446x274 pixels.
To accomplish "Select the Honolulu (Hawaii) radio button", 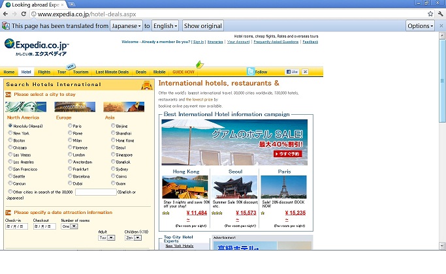I will click(x=10, y=125).
